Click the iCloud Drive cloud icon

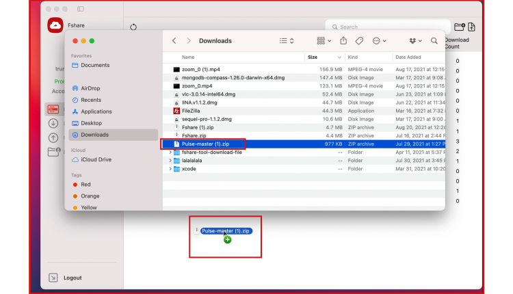pos(75,159)
